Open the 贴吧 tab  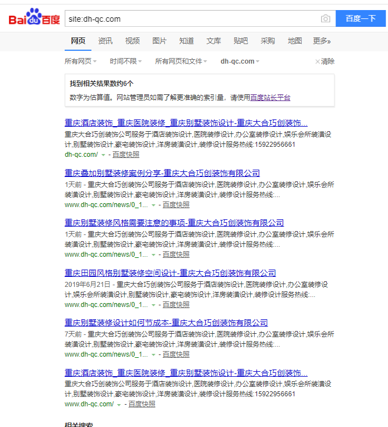(241, 41)
